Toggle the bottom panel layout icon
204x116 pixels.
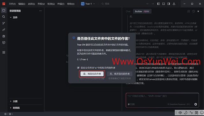point(164,4)
